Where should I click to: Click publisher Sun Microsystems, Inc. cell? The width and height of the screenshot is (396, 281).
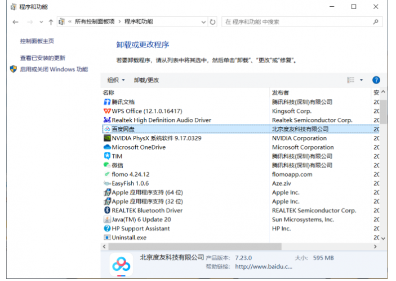click(303, 219)
